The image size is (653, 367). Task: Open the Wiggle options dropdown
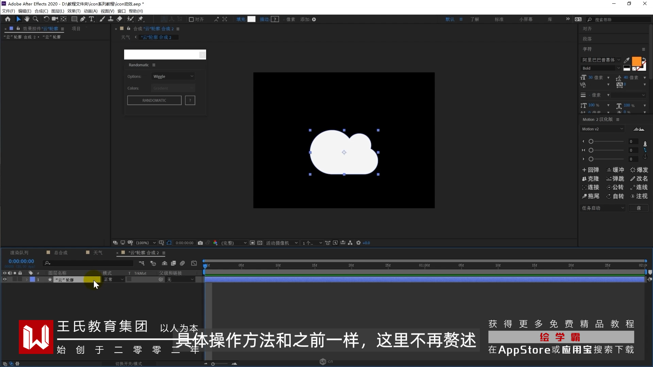[173, 76]
